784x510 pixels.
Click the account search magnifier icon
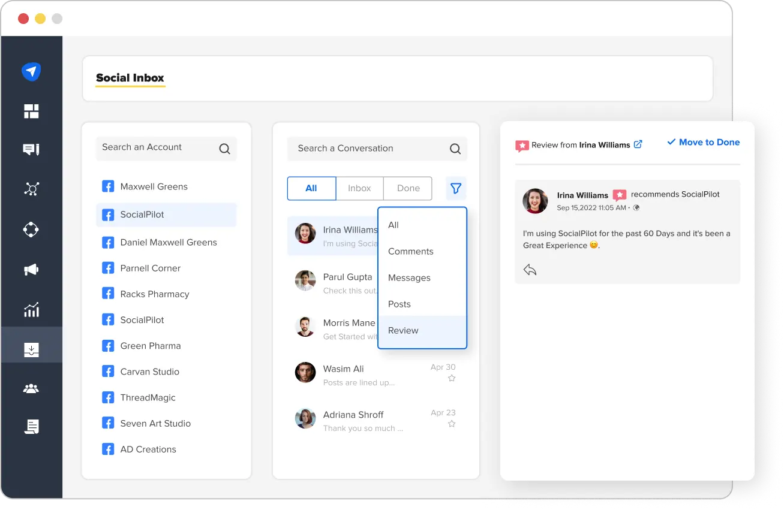pyautogui.click(x=224, y=149)
